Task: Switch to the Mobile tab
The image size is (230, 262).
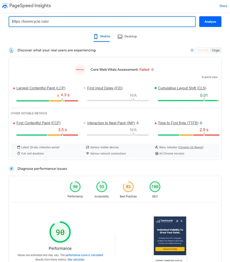Action: coord(102,36)
